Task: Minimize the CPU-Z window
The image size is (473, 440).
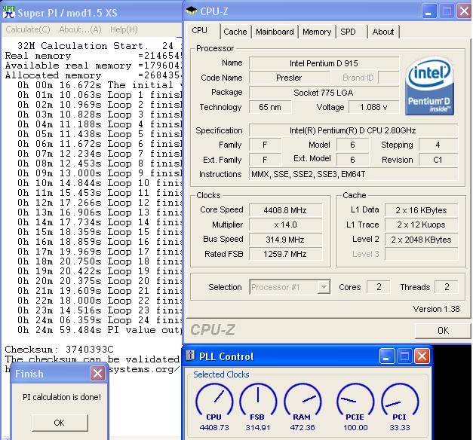Action: click(x=428, y=11)
